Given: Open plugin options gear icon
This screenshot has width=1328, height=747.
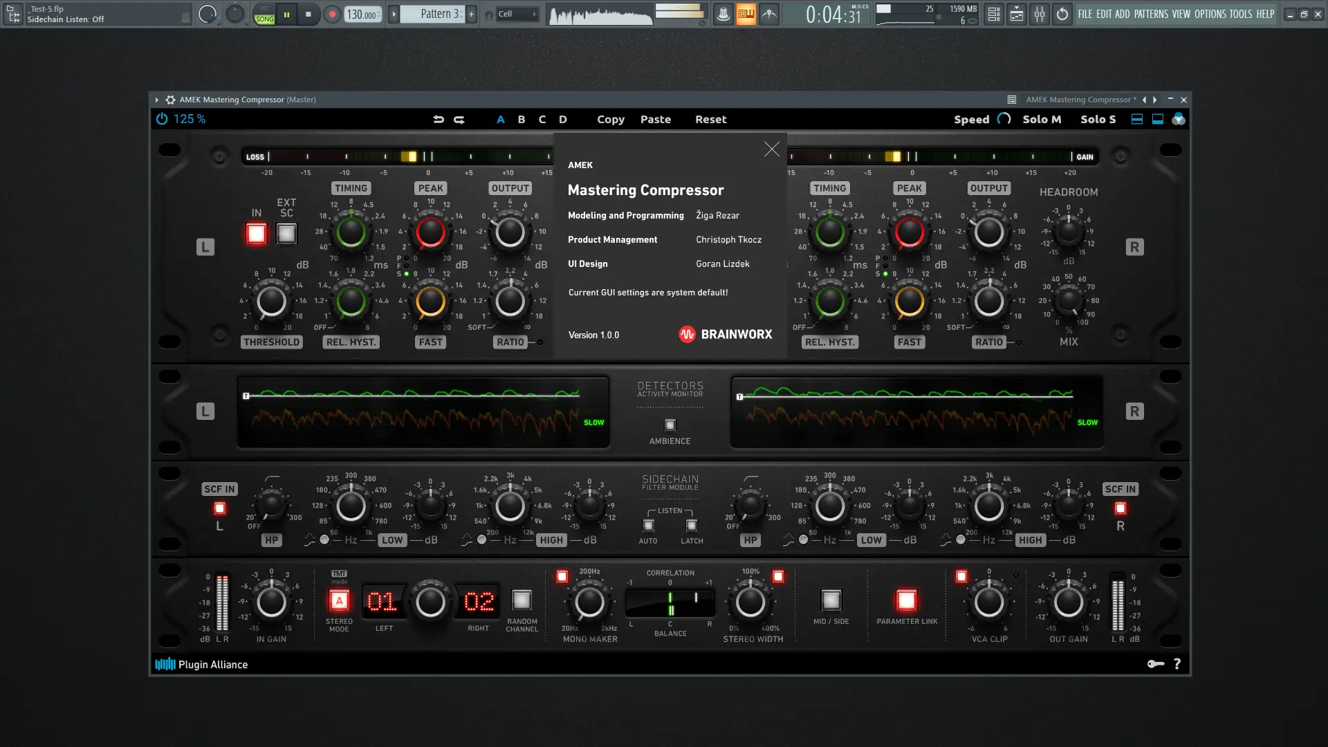Looking at the screenshot, I should pyautogui.click(x=170, y=100).
